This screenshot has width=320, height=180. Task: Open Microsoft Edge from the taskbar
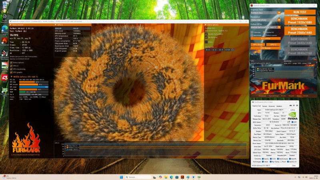(172, 177)
